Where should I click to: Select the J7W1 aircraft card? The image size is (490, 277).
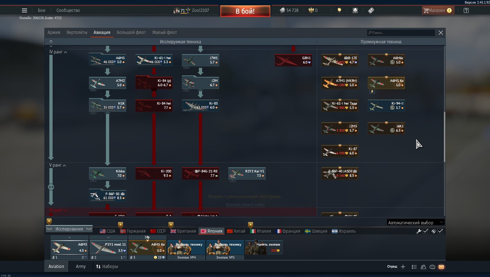[x=200, y=60]
